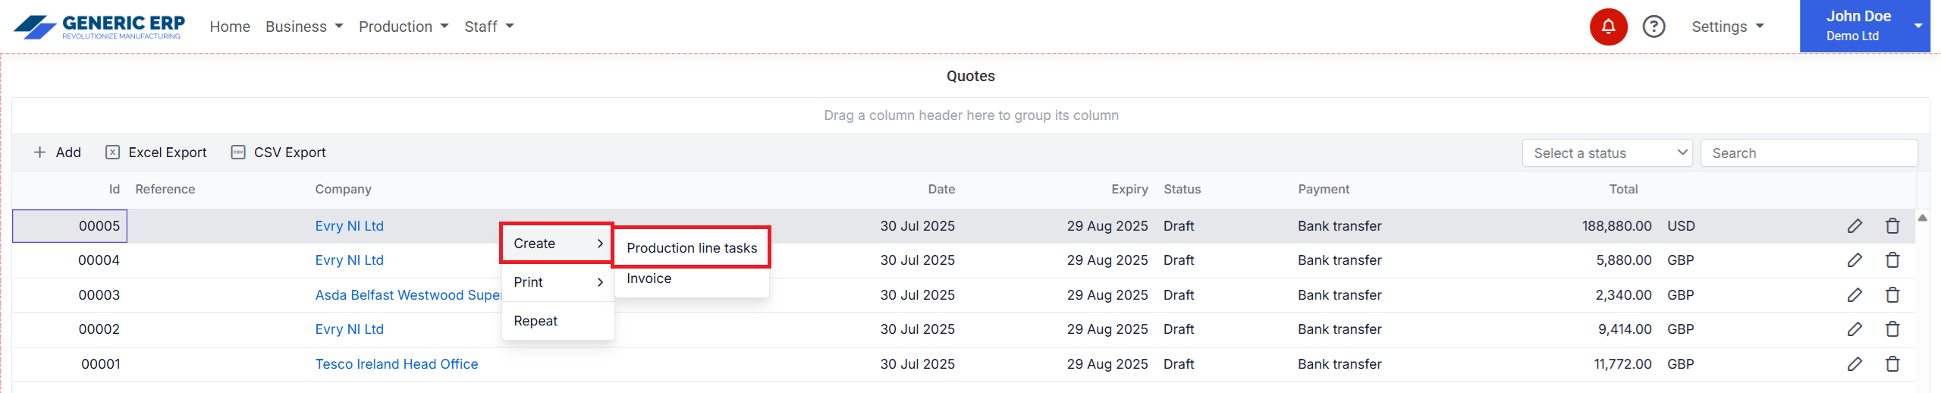This screenshot has height=393, width=1941.
Task: Select Production line tasks from the submenu
Action: (691, 248)
